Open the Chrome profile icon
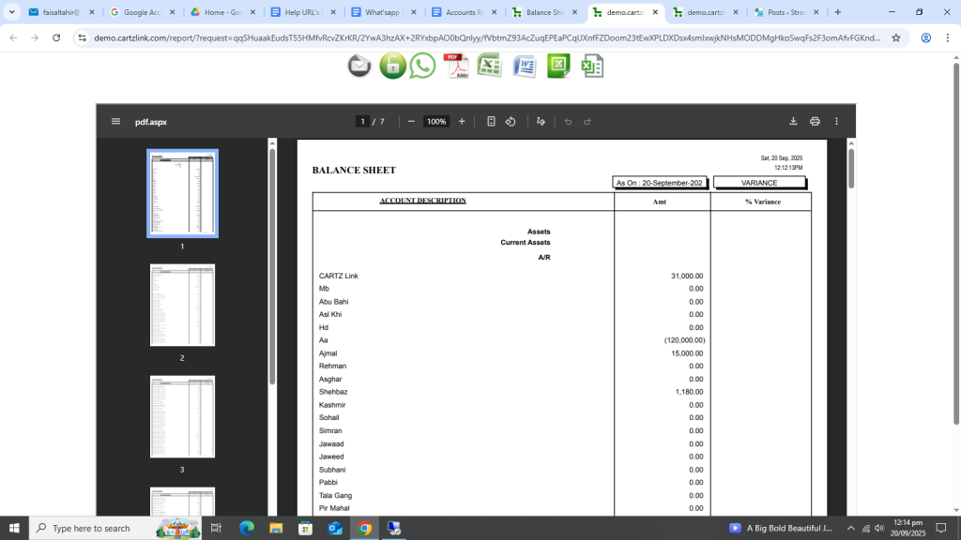This screenshot has width=961, height=540. pos(926,37)
